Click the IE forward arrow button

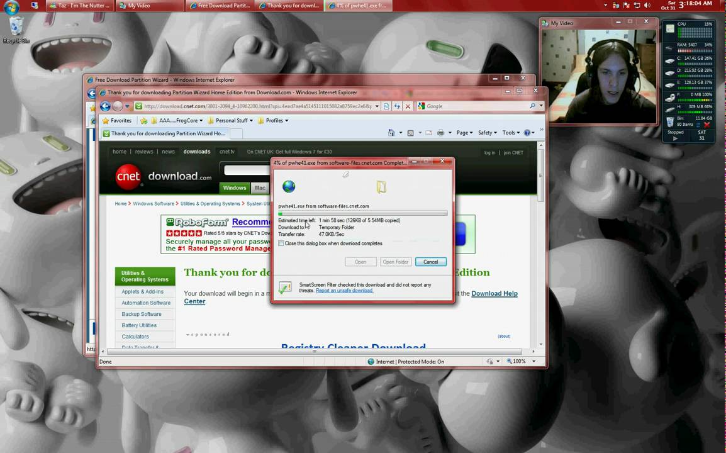tap(118, 106)
